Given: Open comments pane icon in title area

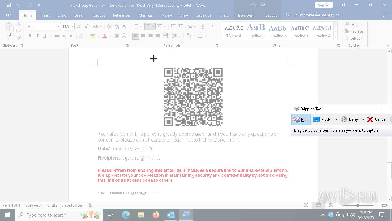Looking at the screenshot, I should [x=385, y=15].
